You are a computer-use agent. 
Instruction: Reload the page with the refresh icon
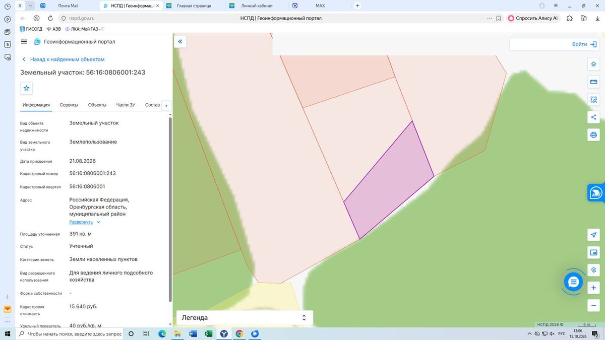(50, 18)
